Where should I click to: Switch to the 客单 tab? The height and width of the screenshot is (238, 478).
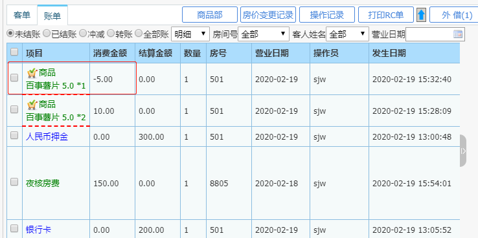pyautogui.click(x=22, y=15)
